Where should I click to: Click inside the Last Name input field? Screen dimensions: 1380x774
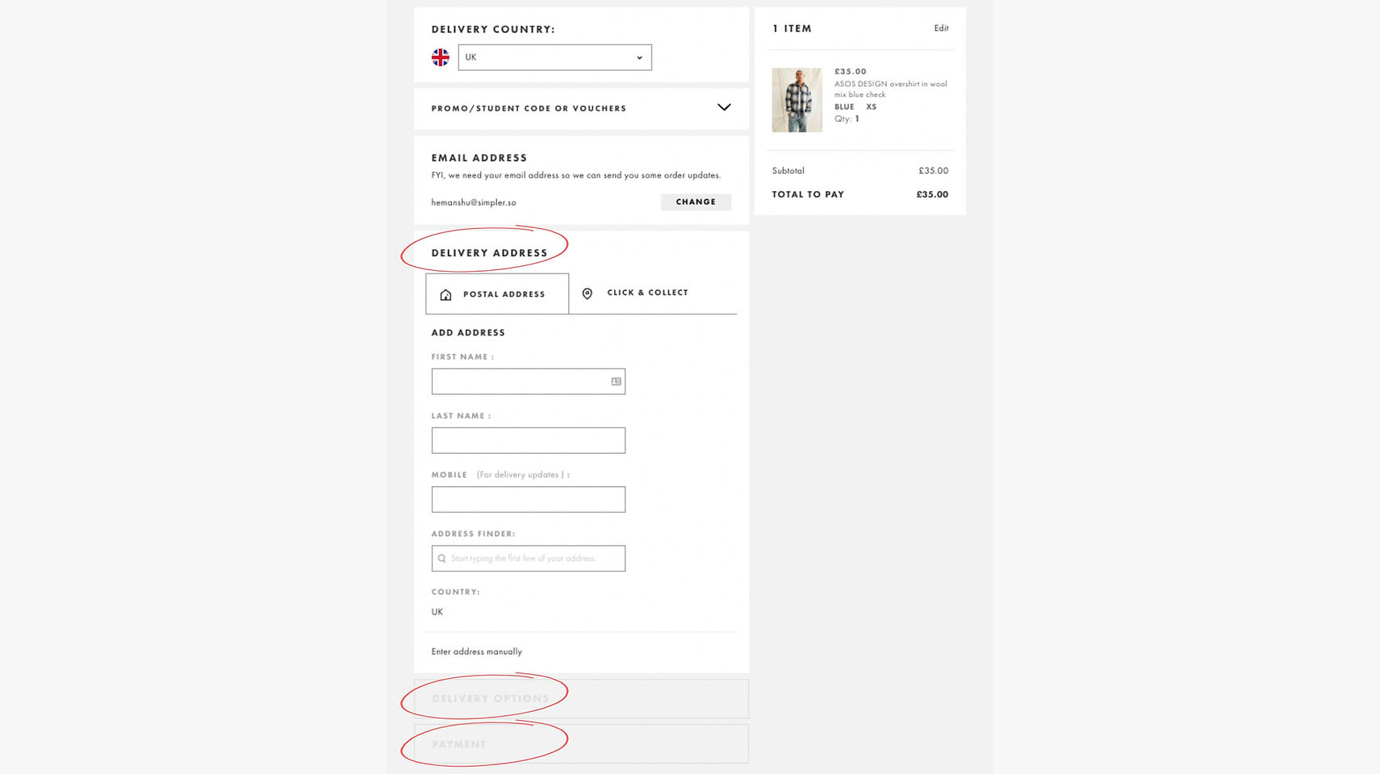pos(528,440)
